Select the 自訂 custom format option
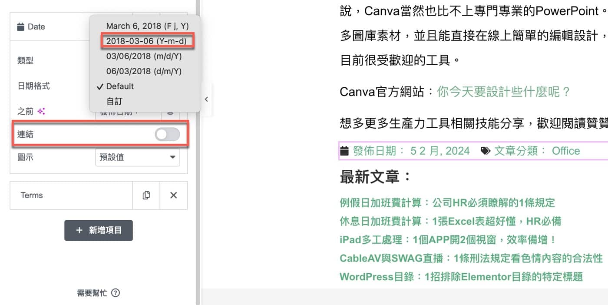The height and width of the screenshot is (305, 608). pos(115,101)
